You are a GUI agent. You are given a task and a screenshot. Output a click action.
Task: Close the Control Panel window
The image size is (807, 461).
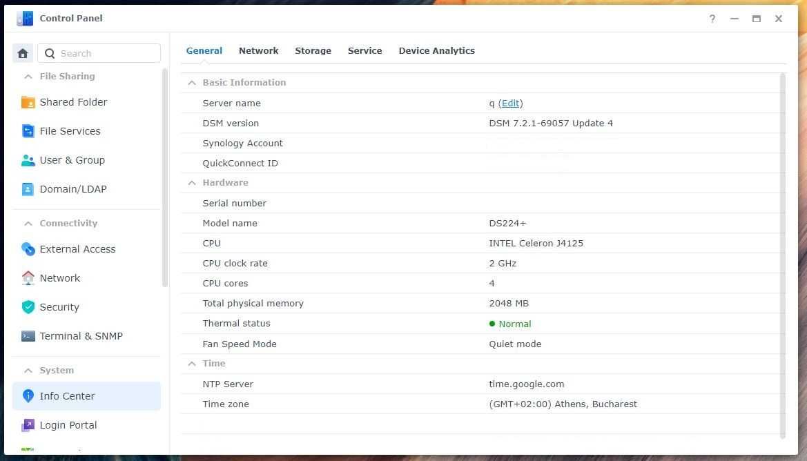pos(779,19)
